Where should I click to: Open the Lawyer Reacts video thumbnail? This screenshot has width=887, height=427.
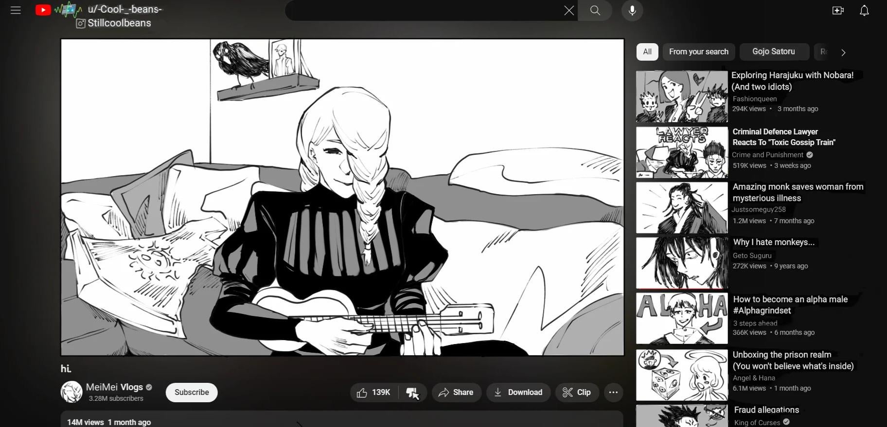click(682, 152)
